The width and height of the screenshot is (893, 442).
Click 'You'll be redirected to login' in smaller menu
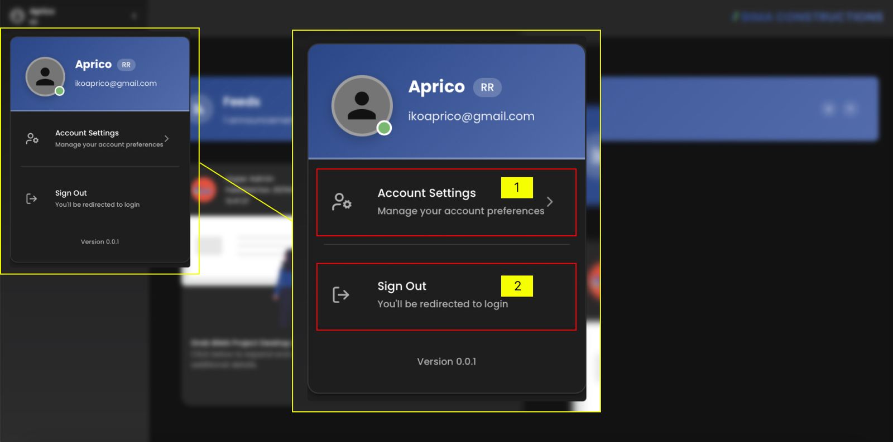click(x=97, y=205)
